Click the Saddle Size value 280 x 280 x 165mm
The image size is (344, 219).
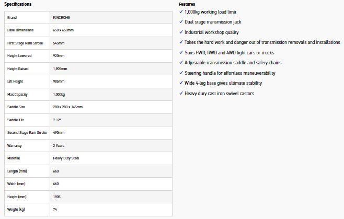point(68,107)
